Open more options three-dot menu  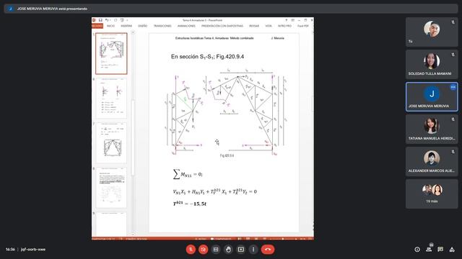pyautogui.click(x=253, y=250)
